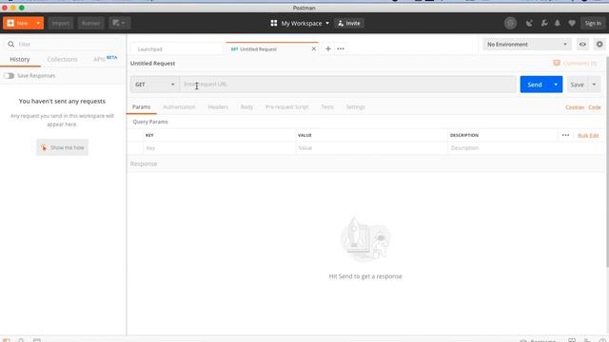Click the vertical scrollbar of request pane
609x342 pixels.
pyautogui.click(x=607, y=162)
